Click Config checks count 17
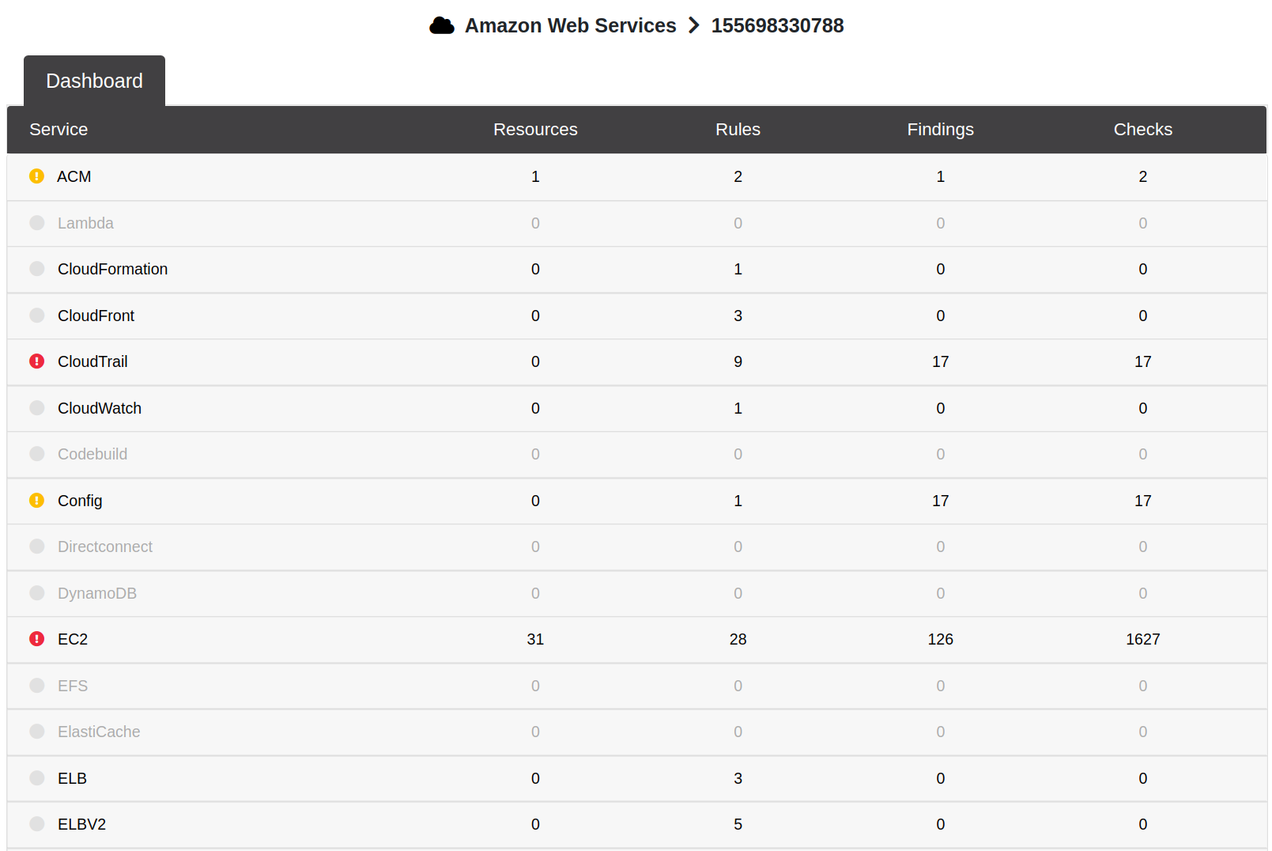The image size is (1272, 851). coord(1142,501)
